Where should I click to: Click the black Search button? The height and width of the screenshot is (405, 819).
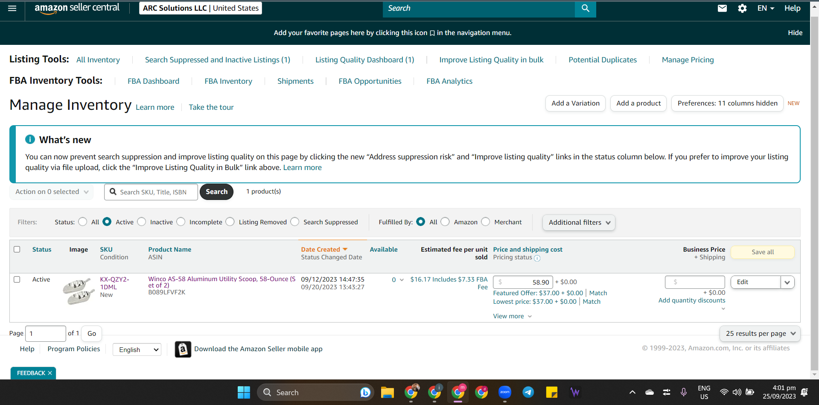click(x=216, y=192)
